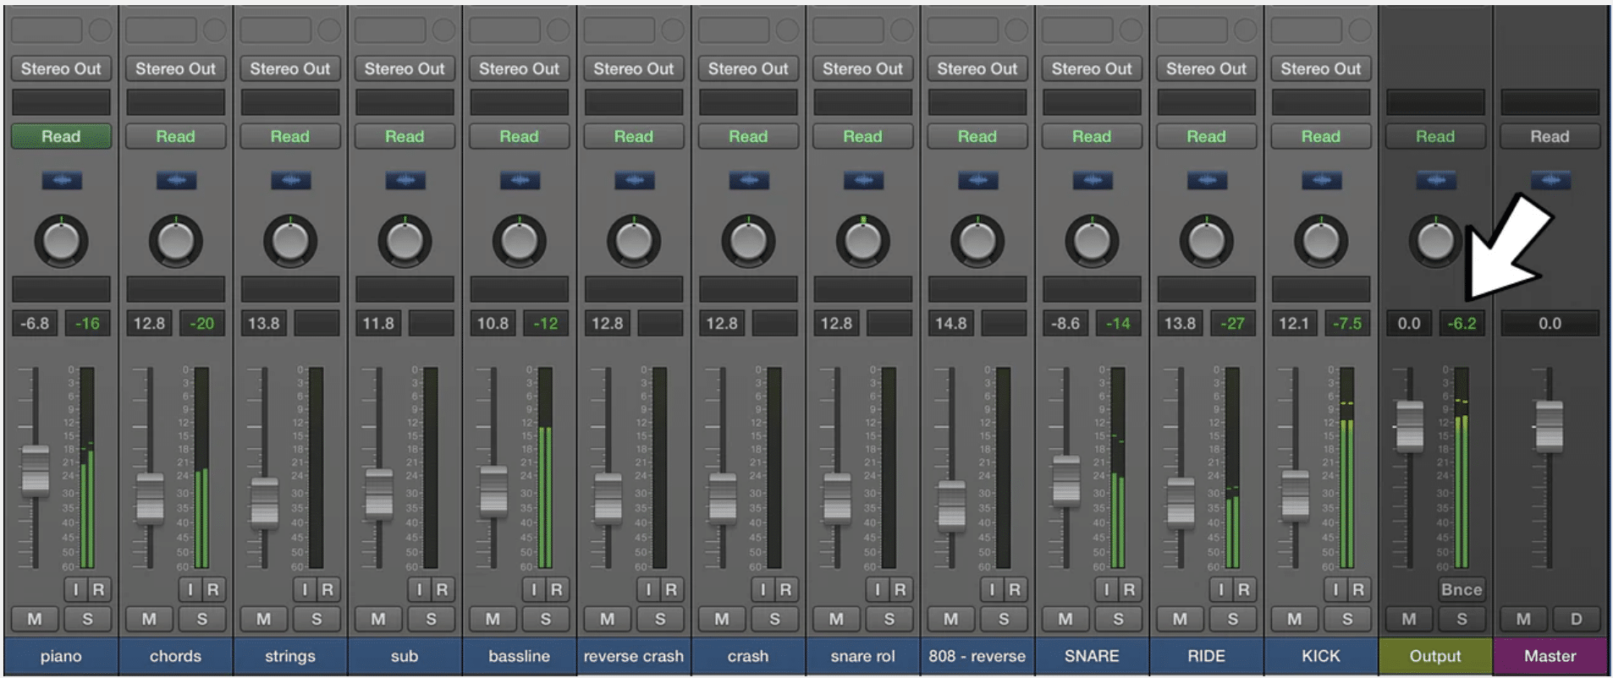Mute the piano channel

[35, 619]
